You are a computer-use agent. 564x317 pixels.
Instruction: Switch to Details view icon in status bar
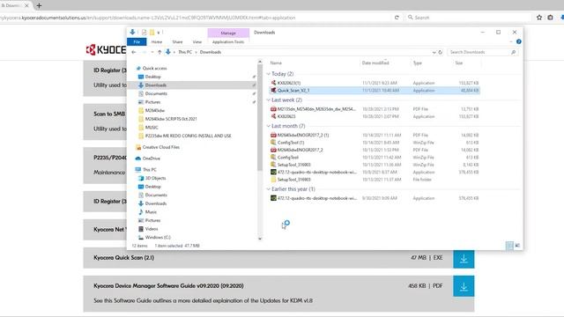[509, 246]
